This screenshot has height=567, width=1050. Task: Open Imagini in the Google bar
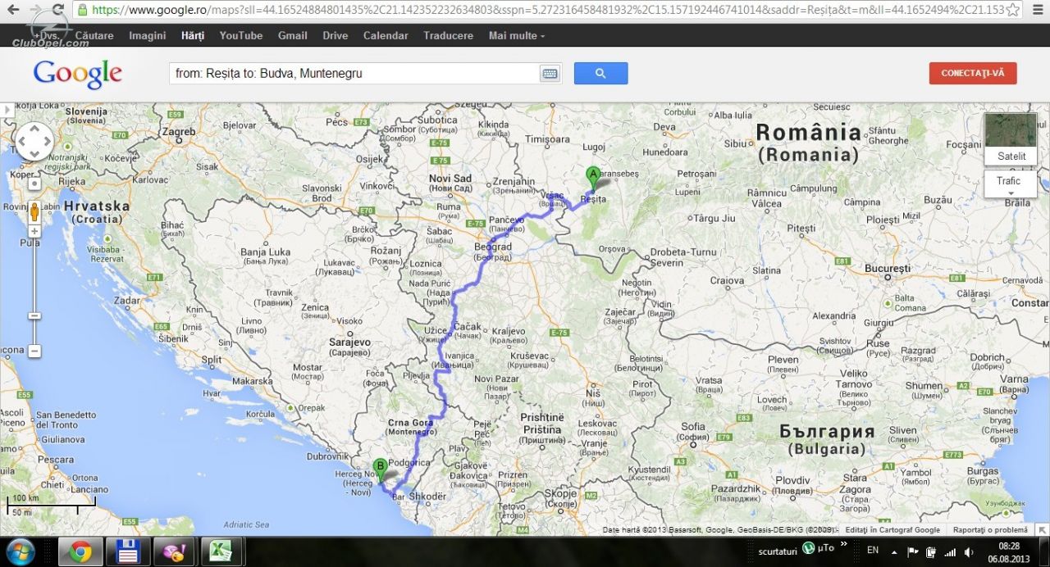pyautogui.click(x=148, y=36)
